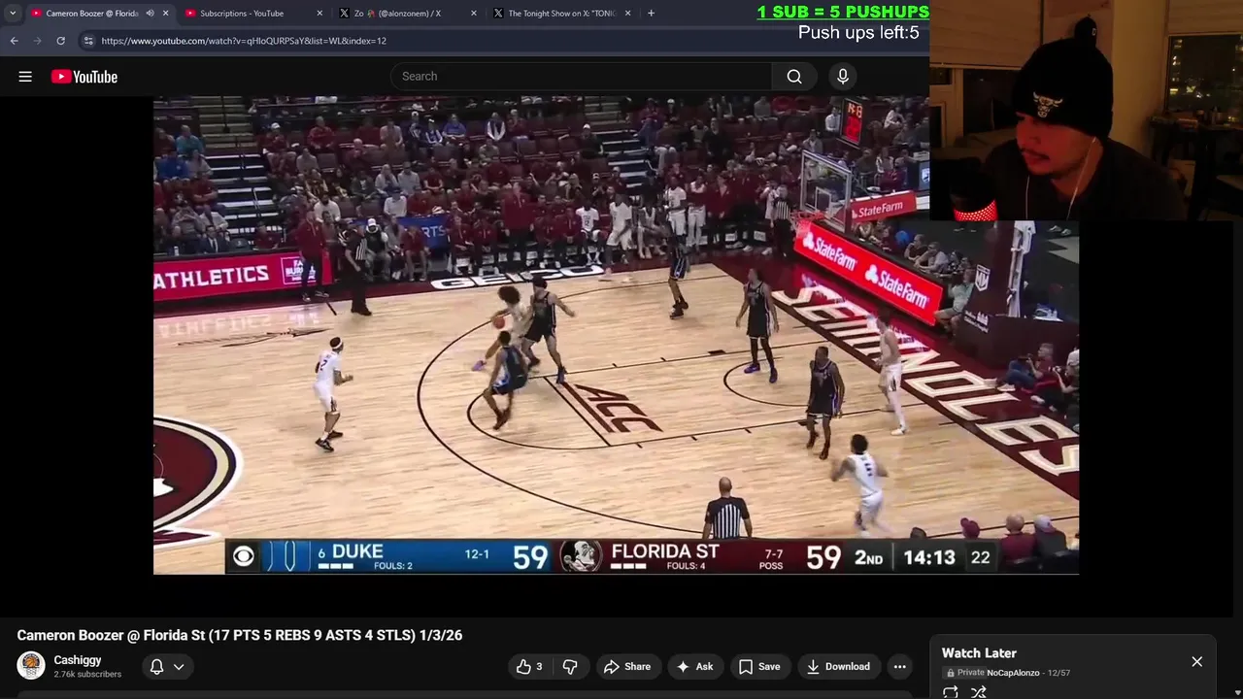Click the Watch Later playlist title

click(x=979, y=653)
